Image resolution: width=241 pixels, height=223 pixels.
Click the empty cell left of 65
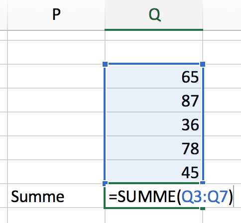pyautogui.click(x=56, y=76)
